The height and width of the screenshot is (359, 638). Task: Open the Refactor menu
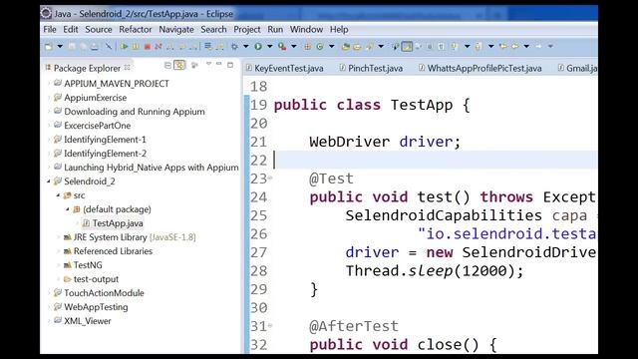tap(136, 29)
